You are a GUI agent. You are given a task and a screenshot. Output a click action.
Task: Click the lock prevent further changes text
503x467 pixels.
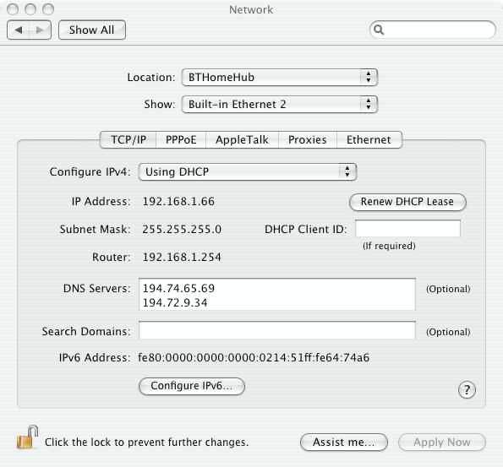(x=146, y=443)
